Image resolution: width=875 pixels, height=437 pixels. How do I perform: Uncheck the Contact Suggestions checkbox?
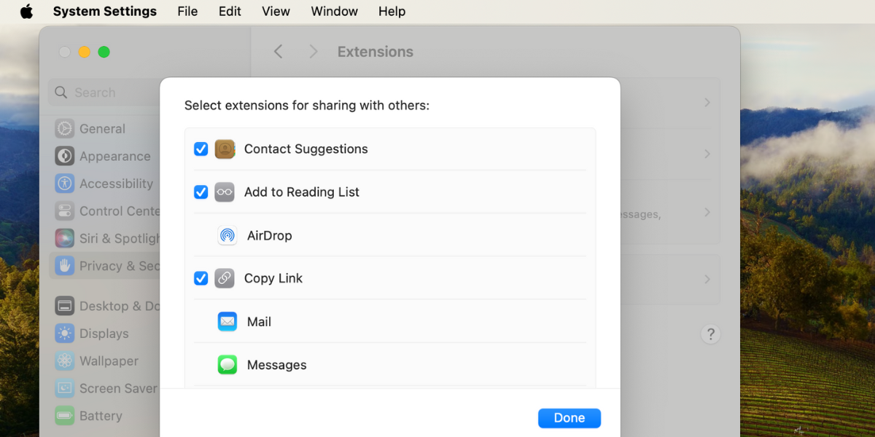tap(201, 149)
